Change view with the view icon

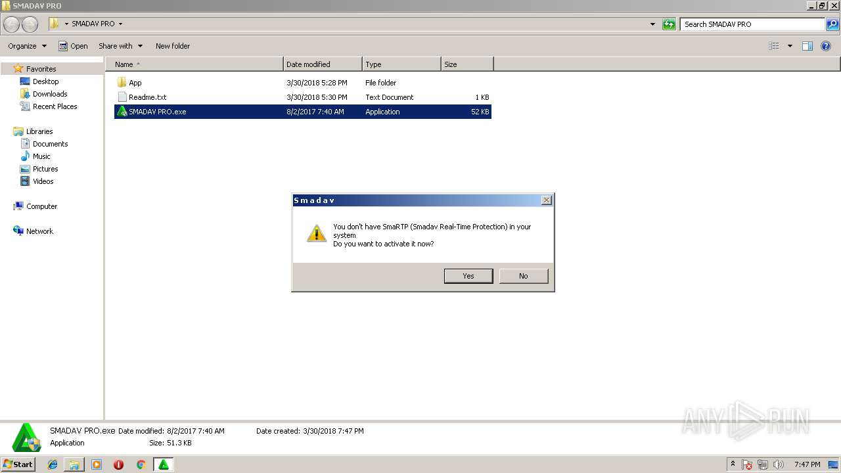pyautogui.click(x=774, y=46)
